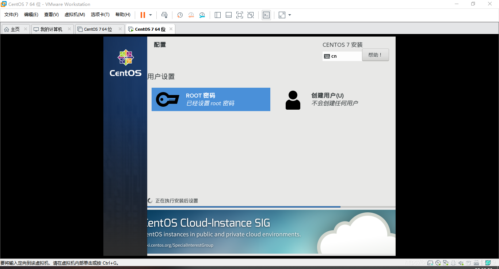The height and width of the screenshot is (269, 499).
Task: Click the CentOS logo in the sidebar
Action: [126, 63]
